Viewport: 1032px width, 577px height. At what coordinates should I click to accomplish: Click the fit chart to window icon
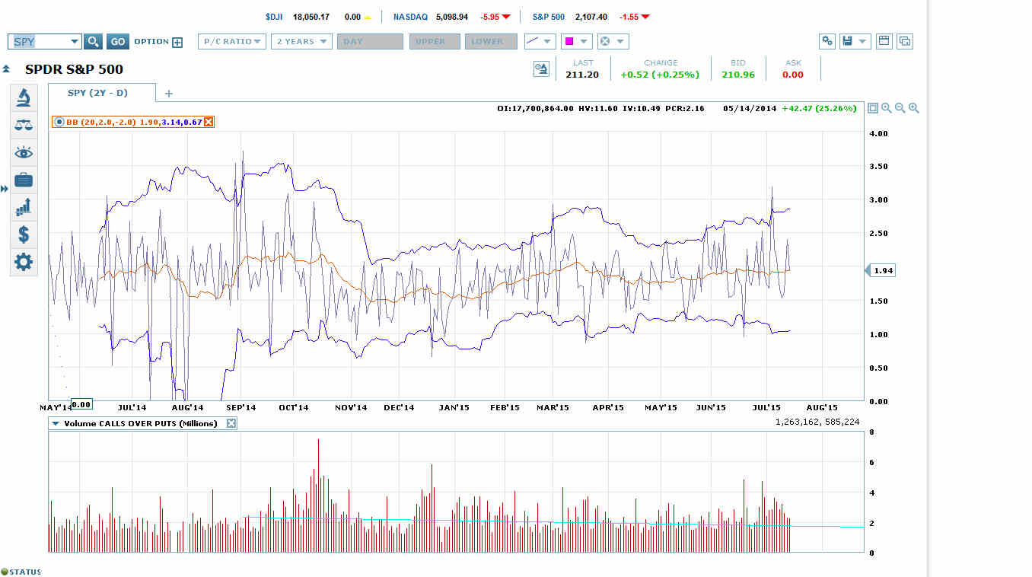[872, 108]
